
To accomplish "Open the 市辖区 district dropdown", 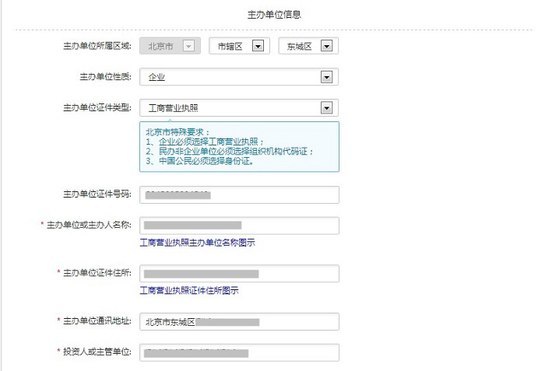I will click(x=239, y=47).
